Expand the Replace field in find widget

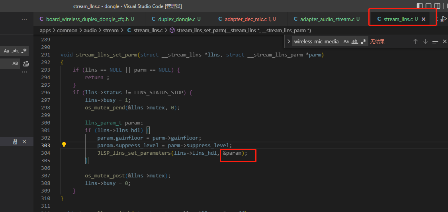click(289, 41)
